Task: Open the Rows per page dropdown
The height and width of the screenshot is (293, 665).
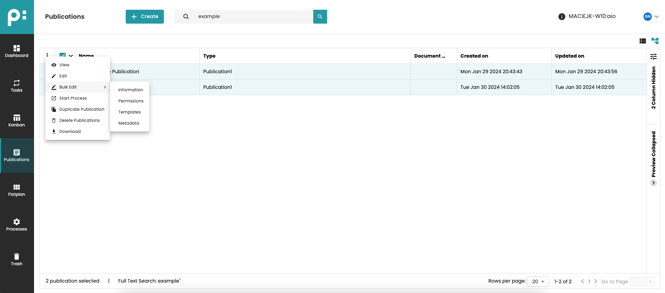Action: (x=538, y=282)
